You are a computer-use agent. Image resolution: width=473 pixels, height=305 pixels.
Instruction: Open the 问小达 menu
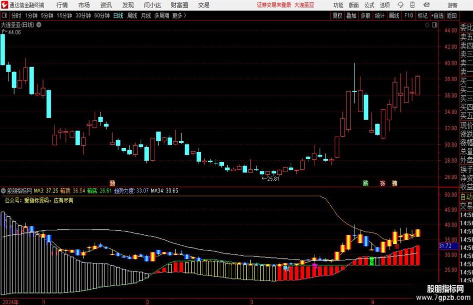[x=153, y=5]
